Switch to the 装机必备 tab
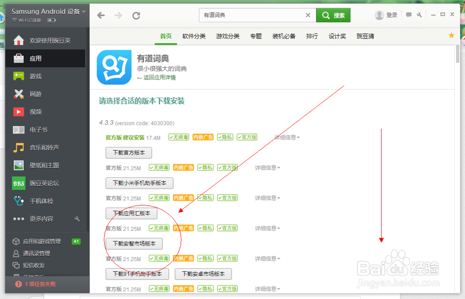 (x=284, y=36)
